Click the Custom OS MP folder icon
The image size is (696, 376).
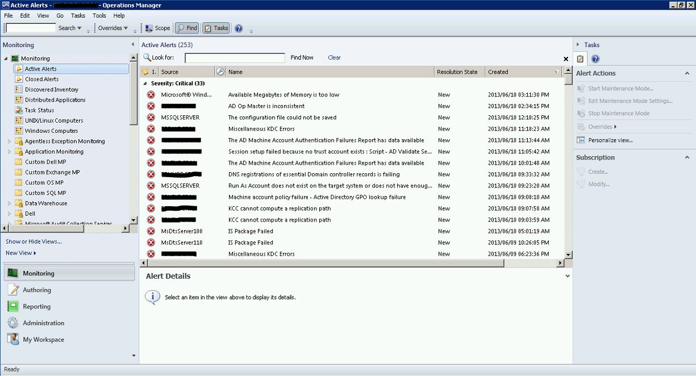point(19,182)
